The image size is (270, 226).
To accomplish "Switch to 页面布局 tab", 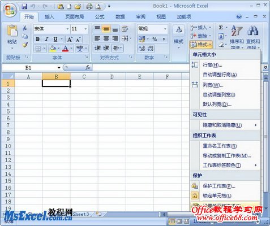I will pos(75,17).
